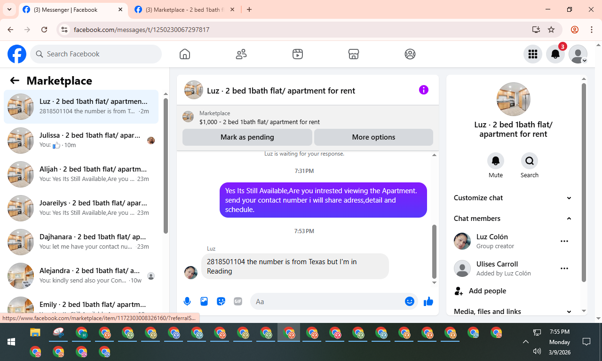Click the install app icon in address bar
The height and width of the screenshot is (361, 602).
click(536, 30)
